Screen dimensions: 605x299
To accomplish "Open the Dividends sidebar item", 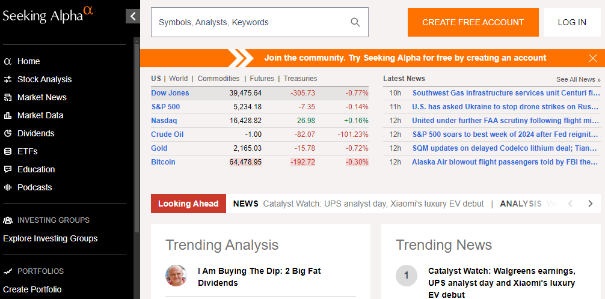I will [35, 133].
